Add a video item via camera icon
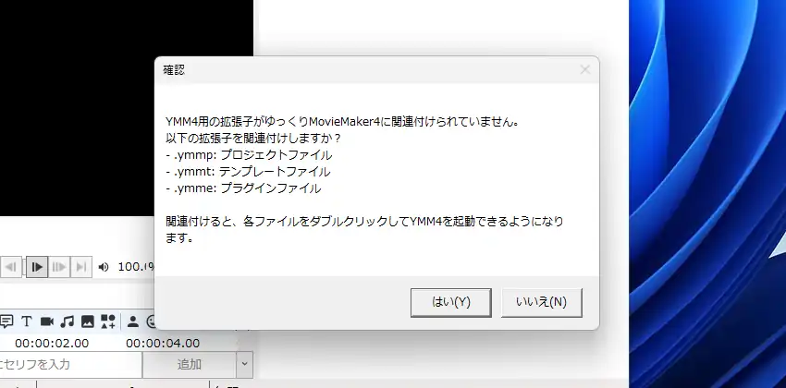Viewport: 786px width, 388px height. (46, 321)
